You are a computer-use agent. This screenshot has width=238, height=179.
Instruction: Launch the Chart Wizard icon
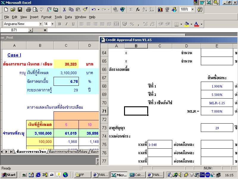(160, 10)
